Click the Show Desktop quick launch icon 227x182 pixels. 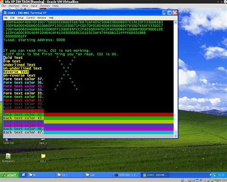point(23,175)
